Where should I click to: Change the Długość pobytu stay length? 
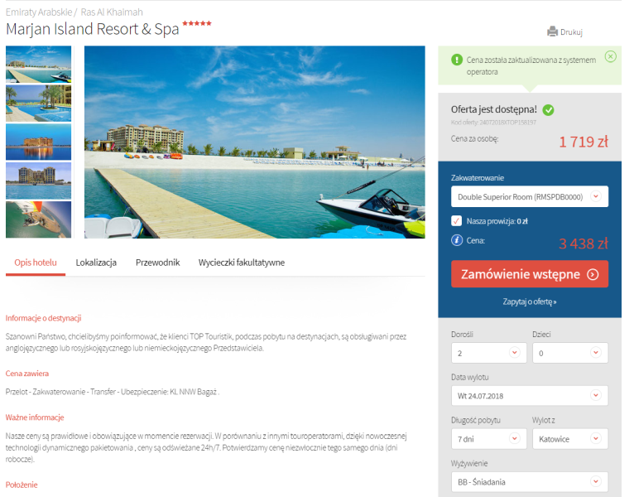pyautogui.click(x=487, y=438)
